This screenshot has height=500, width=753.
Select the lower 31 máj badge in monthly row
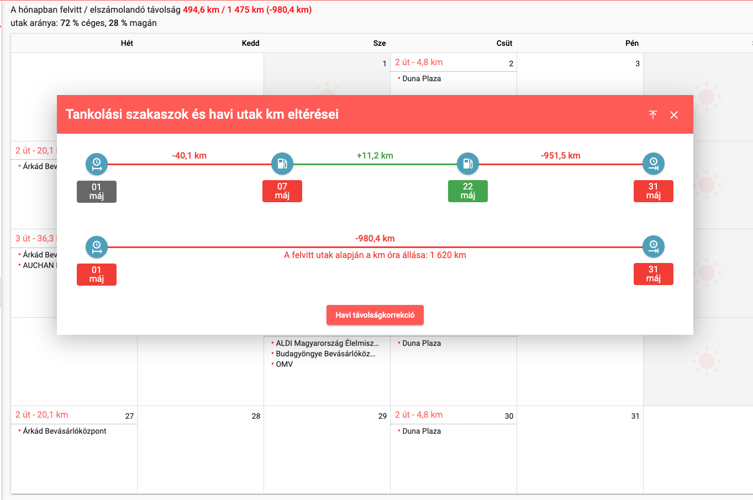coord(654,274)
